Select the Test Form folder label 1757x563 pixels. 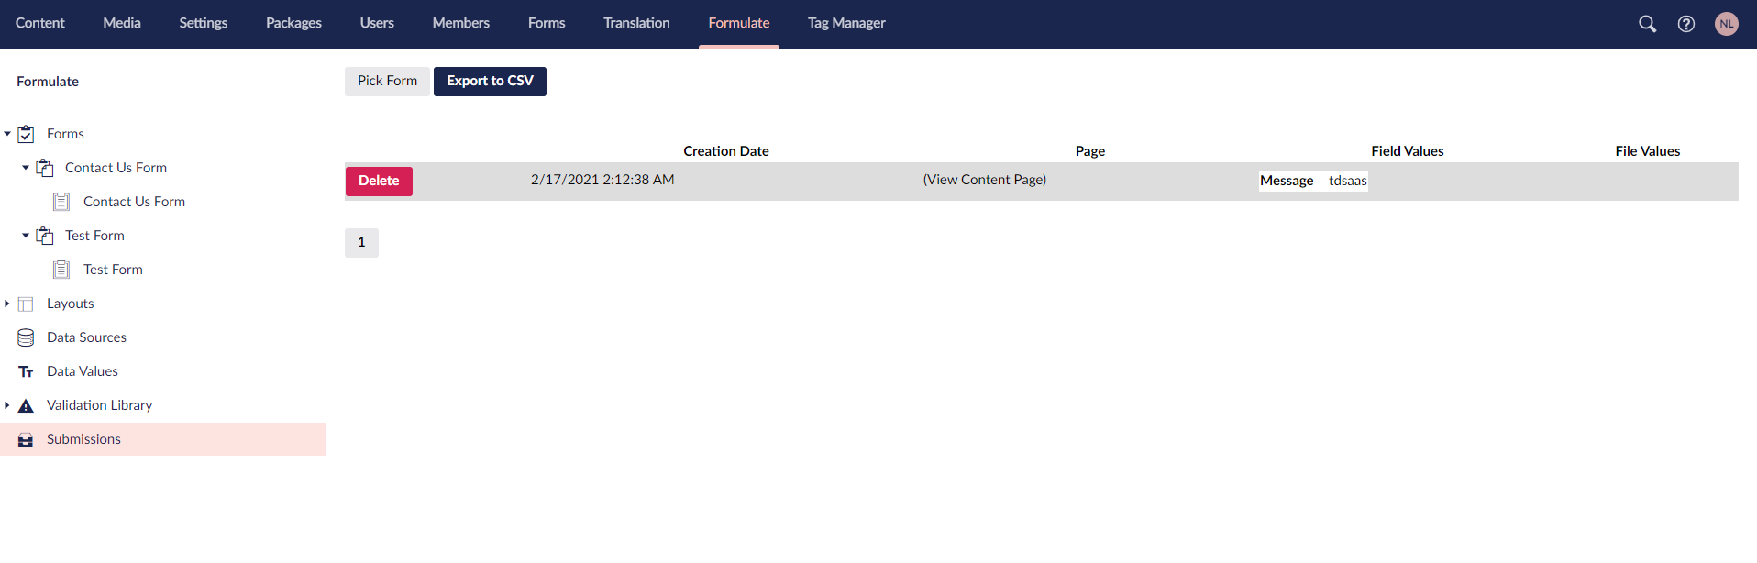pyautogui.click(x=94, y=236)
